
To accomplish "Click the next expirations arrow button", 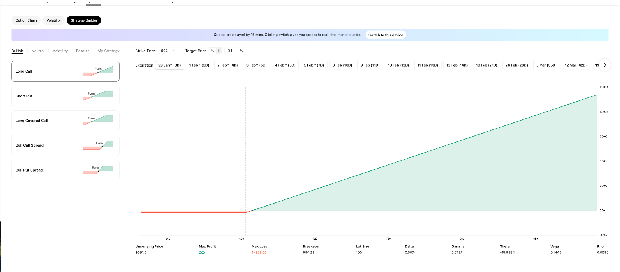I will pos(605,65).
